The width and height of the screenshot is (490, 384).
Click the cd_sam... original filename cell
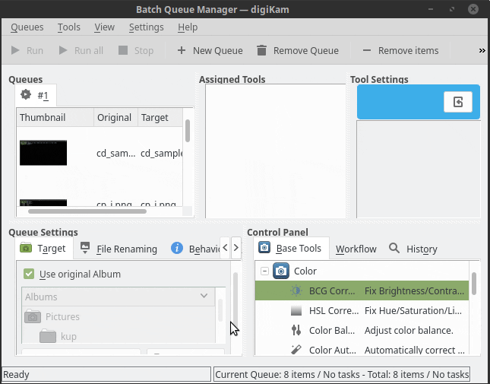(x=116, y=154)
